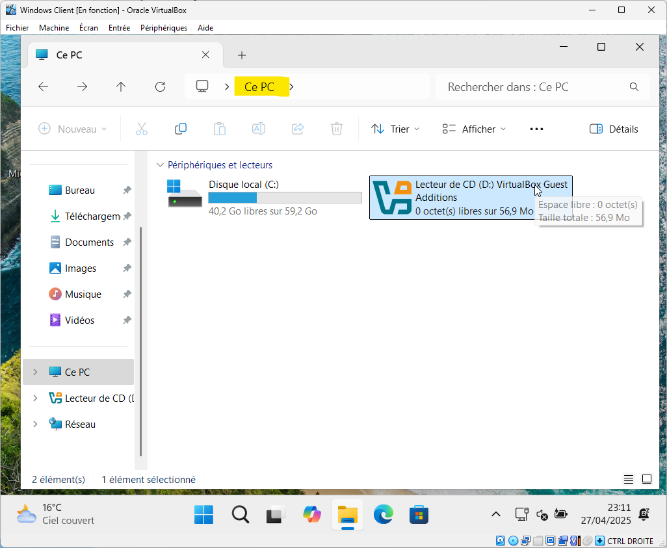This screenshot has height=548, width=667.
Task: Open the Windows Start menu
Action: (x=203, y=514)
